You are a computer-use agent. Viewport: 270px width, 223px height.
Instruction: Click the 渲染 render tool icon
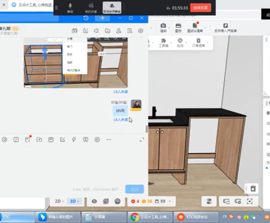pos(163,28)
